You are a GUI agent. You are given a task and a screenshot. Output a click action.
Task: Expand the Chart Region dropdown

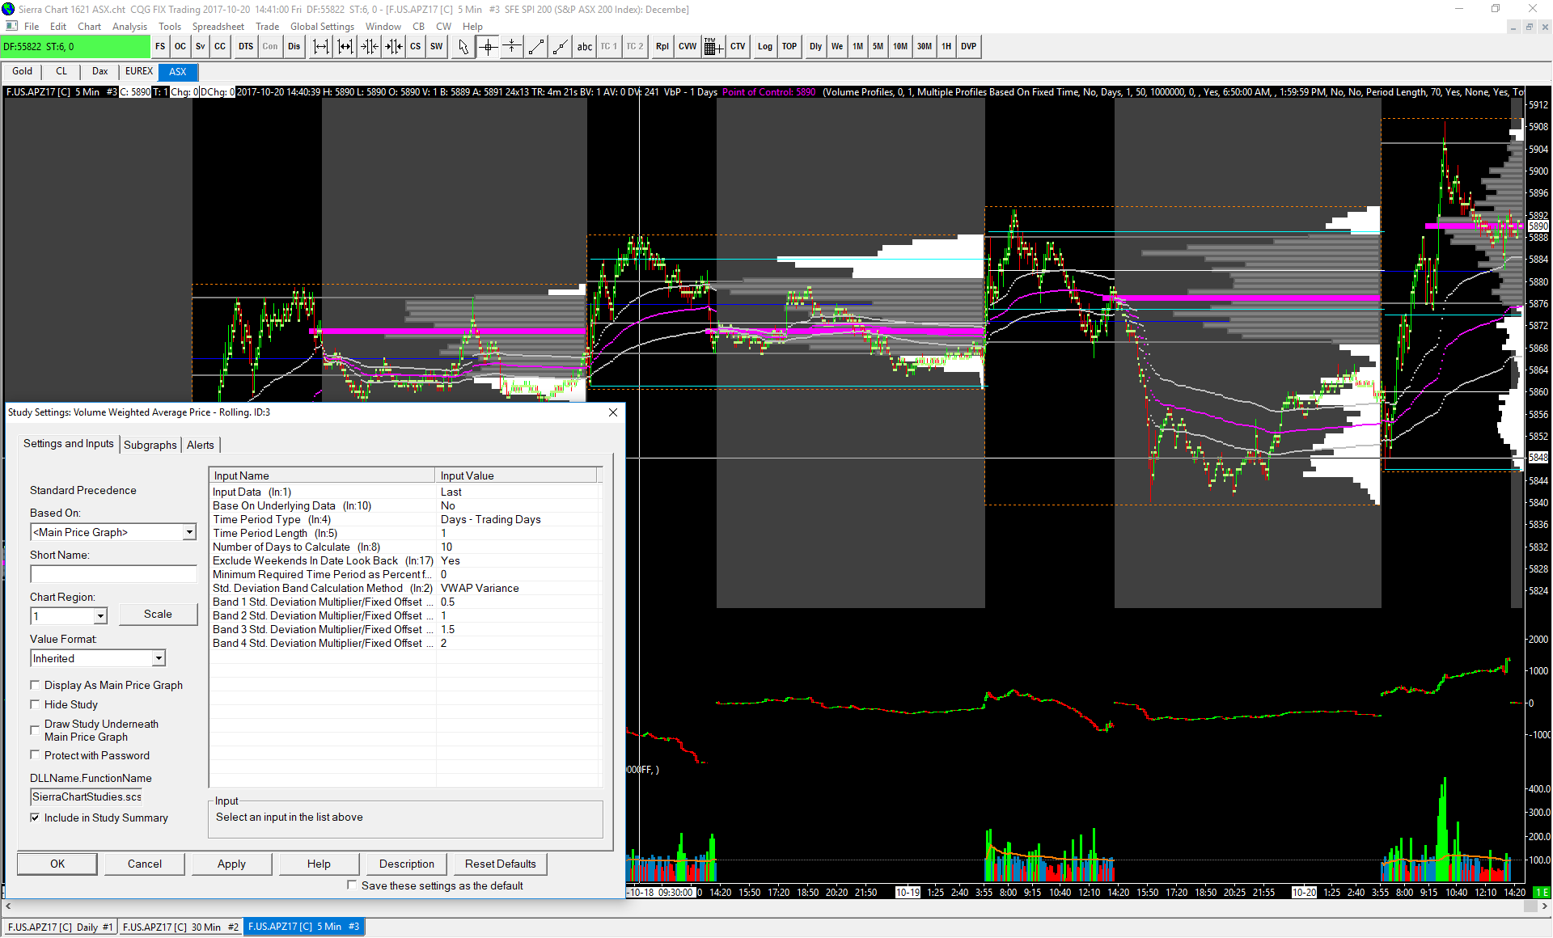pos(100,616)
